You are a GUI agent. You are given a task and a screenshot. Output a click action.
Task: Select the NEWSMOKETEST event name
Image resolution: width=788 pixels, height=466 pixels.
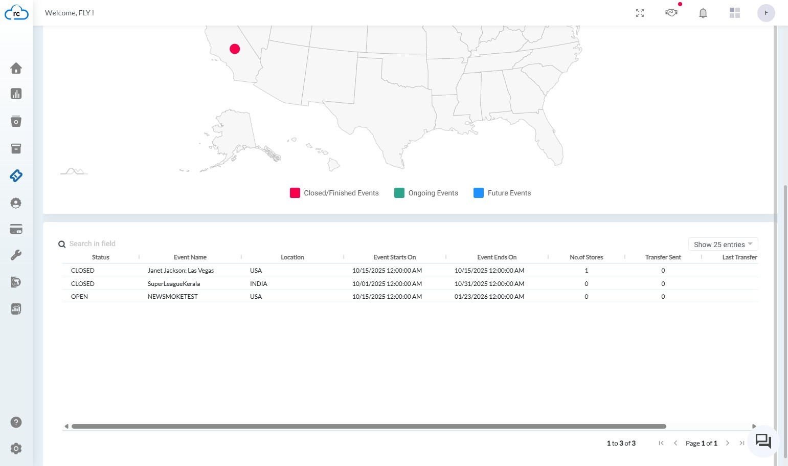(173, 297)
